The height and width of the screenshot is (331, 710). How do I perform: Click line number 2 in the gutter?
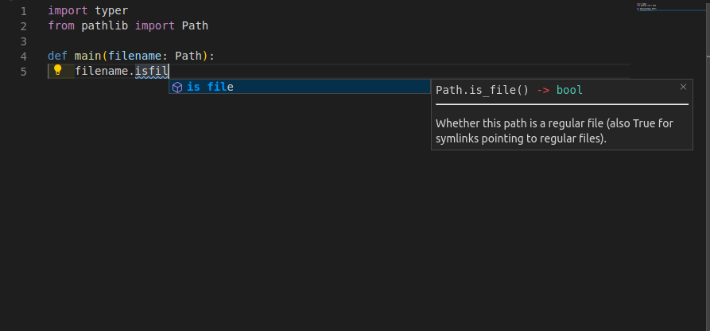click(23, 26)
